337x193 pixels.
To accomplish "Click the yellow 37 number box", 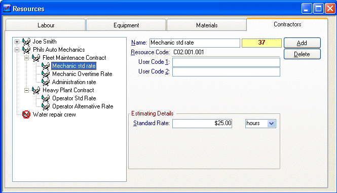I will tap(261, 43).
